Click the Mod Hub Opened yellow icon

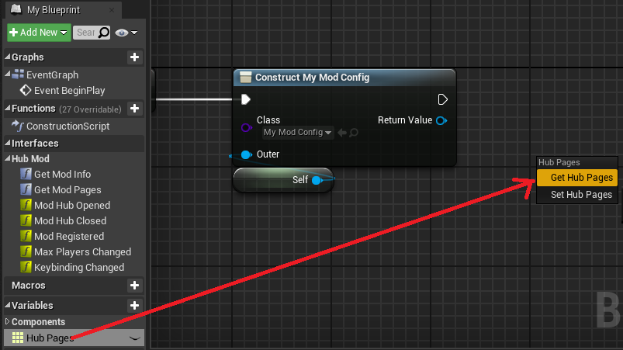[x=26, y=205]
